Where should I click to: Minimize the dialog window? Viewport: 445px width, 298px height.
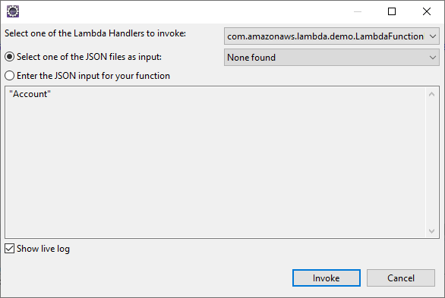[358, 11]
